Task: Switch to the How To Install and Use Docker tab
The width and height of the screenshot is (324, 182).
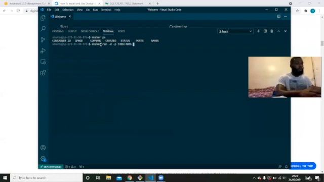Action: (x=77, y=4)
